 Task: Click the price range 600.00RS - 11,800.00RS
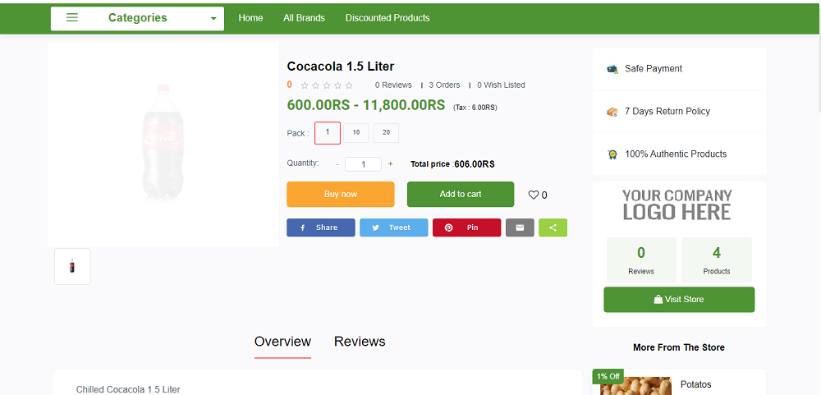[x=366, y=105]
